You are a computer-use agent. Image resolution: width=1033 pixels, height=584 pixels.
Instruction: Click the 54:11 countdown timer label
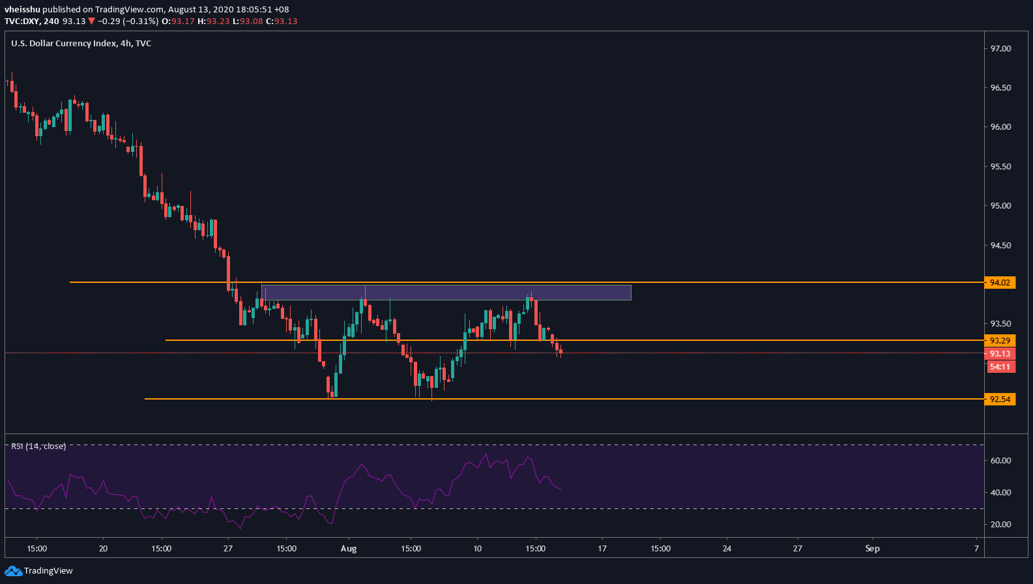[x=1000, y=367]
